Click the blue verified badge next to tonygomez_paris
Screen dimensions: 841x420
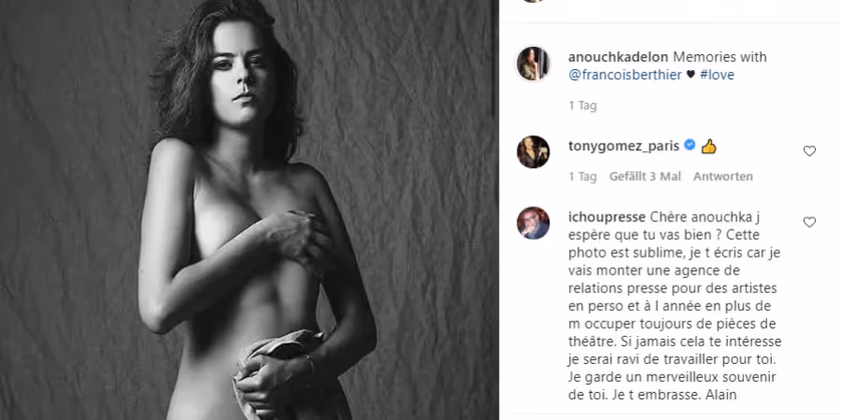[x=690, y=145]
